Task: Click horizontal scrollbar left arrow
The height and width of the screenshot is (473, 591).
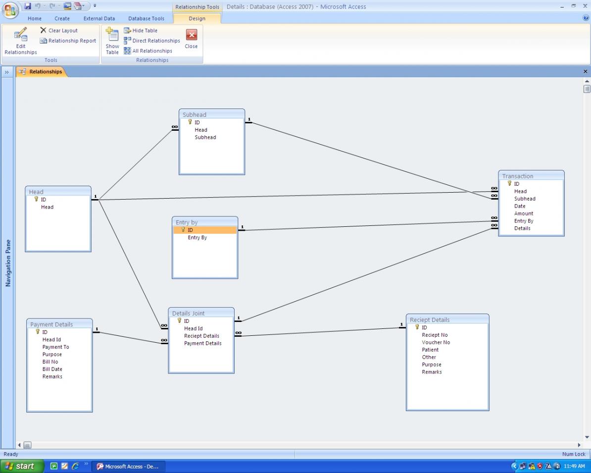Action: [x=20, y=445]
